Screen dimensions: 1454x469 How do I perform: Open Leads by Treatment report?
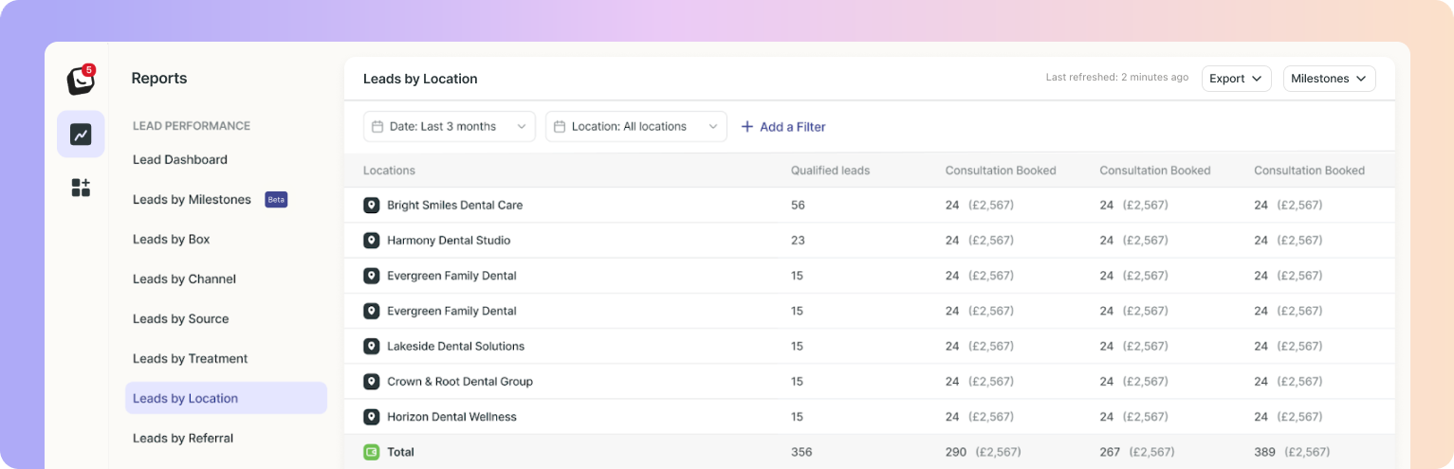(191, 359)
